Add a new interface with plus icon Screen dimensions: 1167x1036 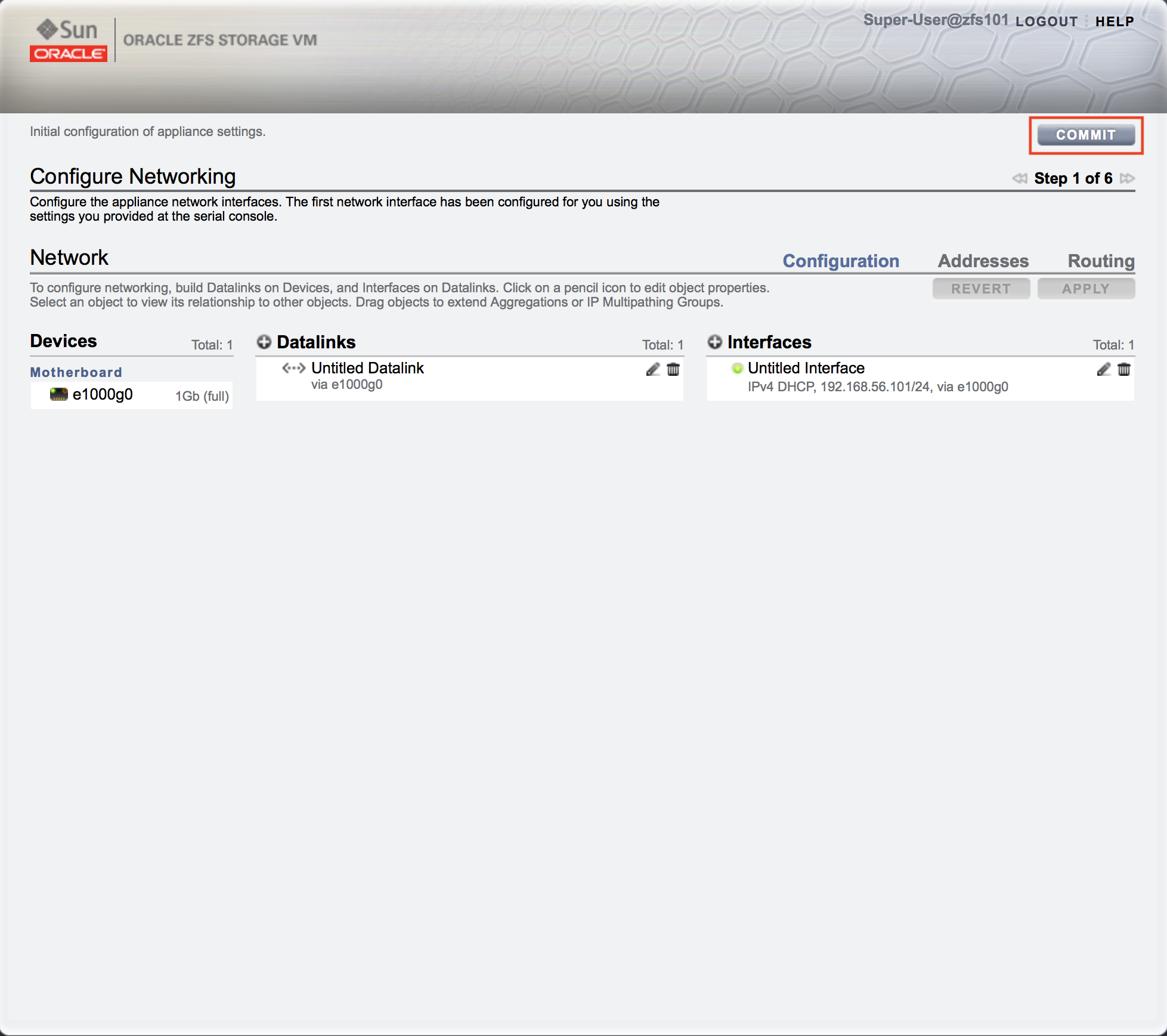[715, 342]
